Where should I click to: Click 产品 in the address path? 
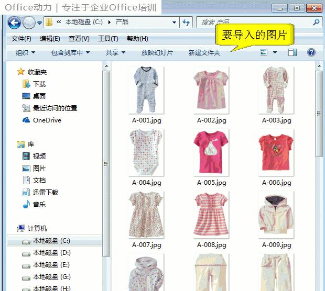coord(122,22)
